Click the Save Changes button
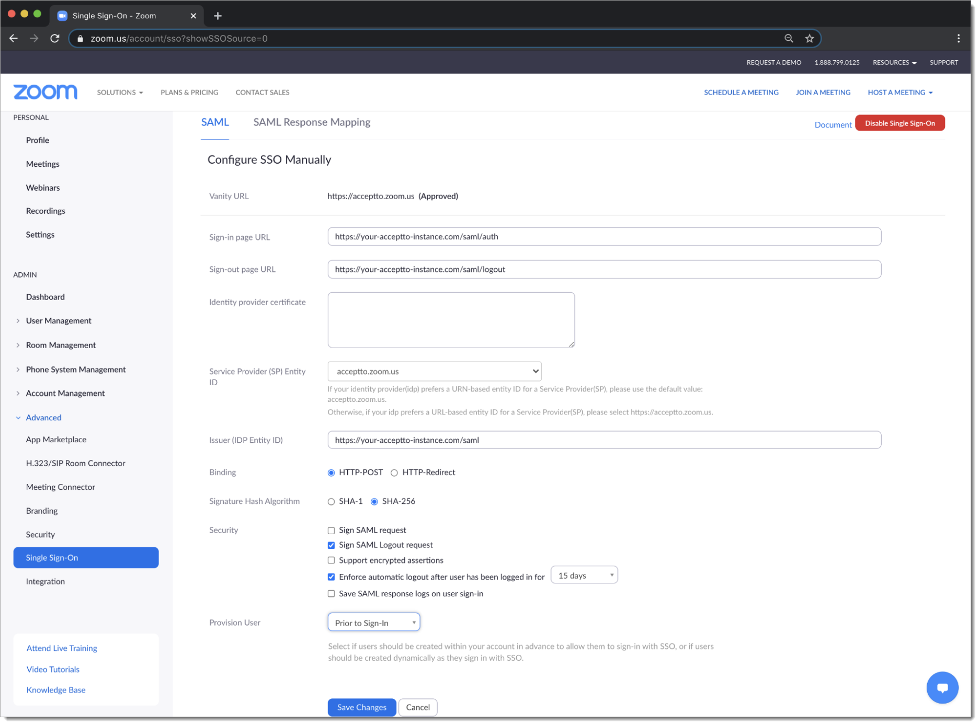Image resolution: width=979 pixels, height=725 pixels. point(361,707)
